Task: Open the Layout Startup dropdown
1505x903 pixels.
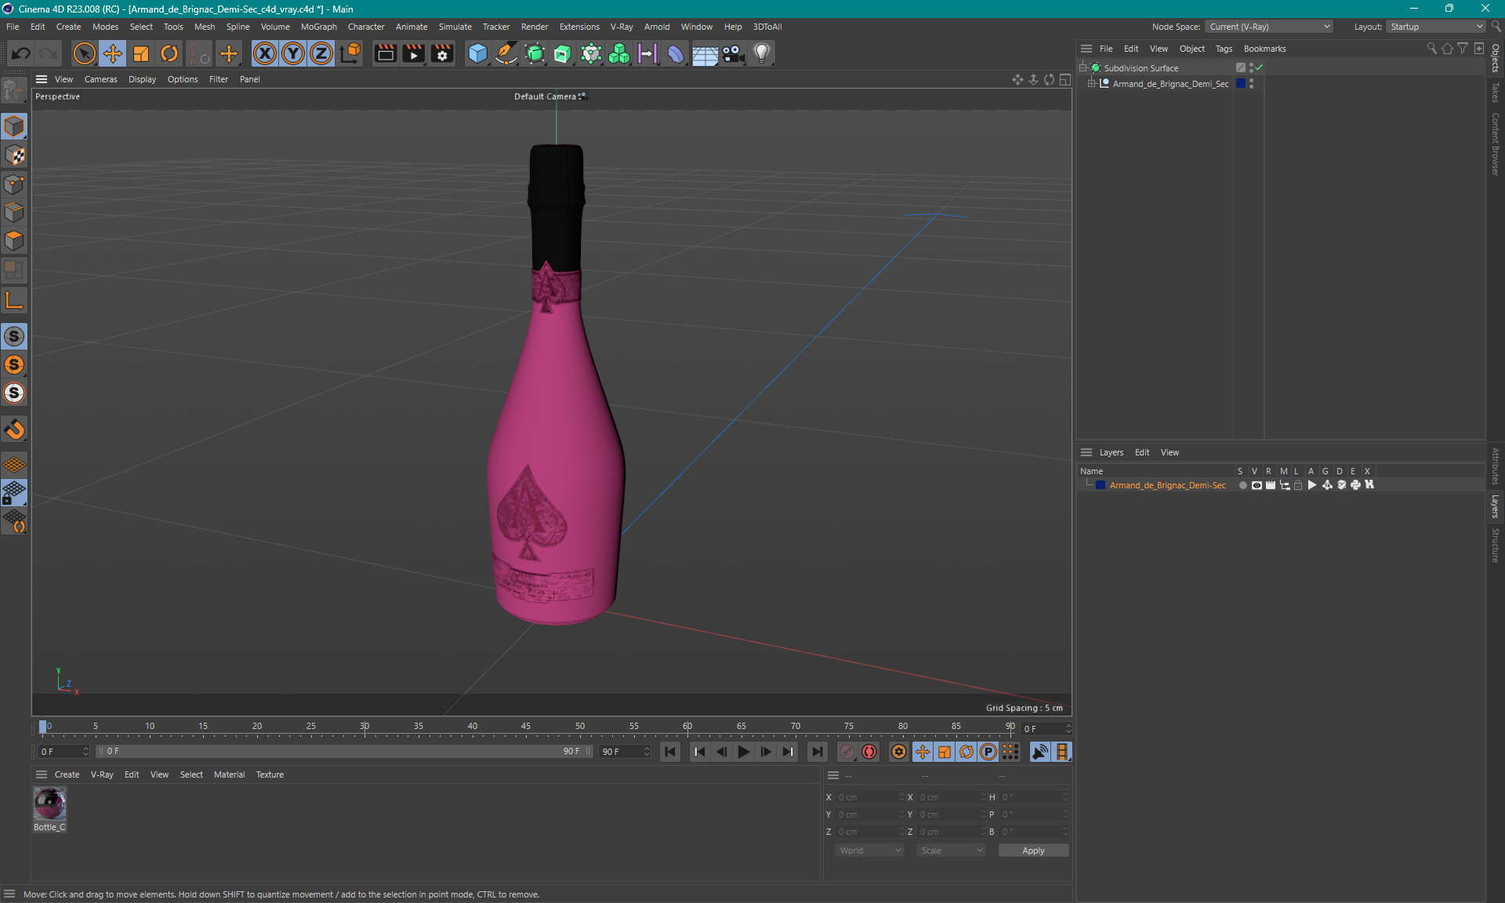Action: [x=1436, y=27]
